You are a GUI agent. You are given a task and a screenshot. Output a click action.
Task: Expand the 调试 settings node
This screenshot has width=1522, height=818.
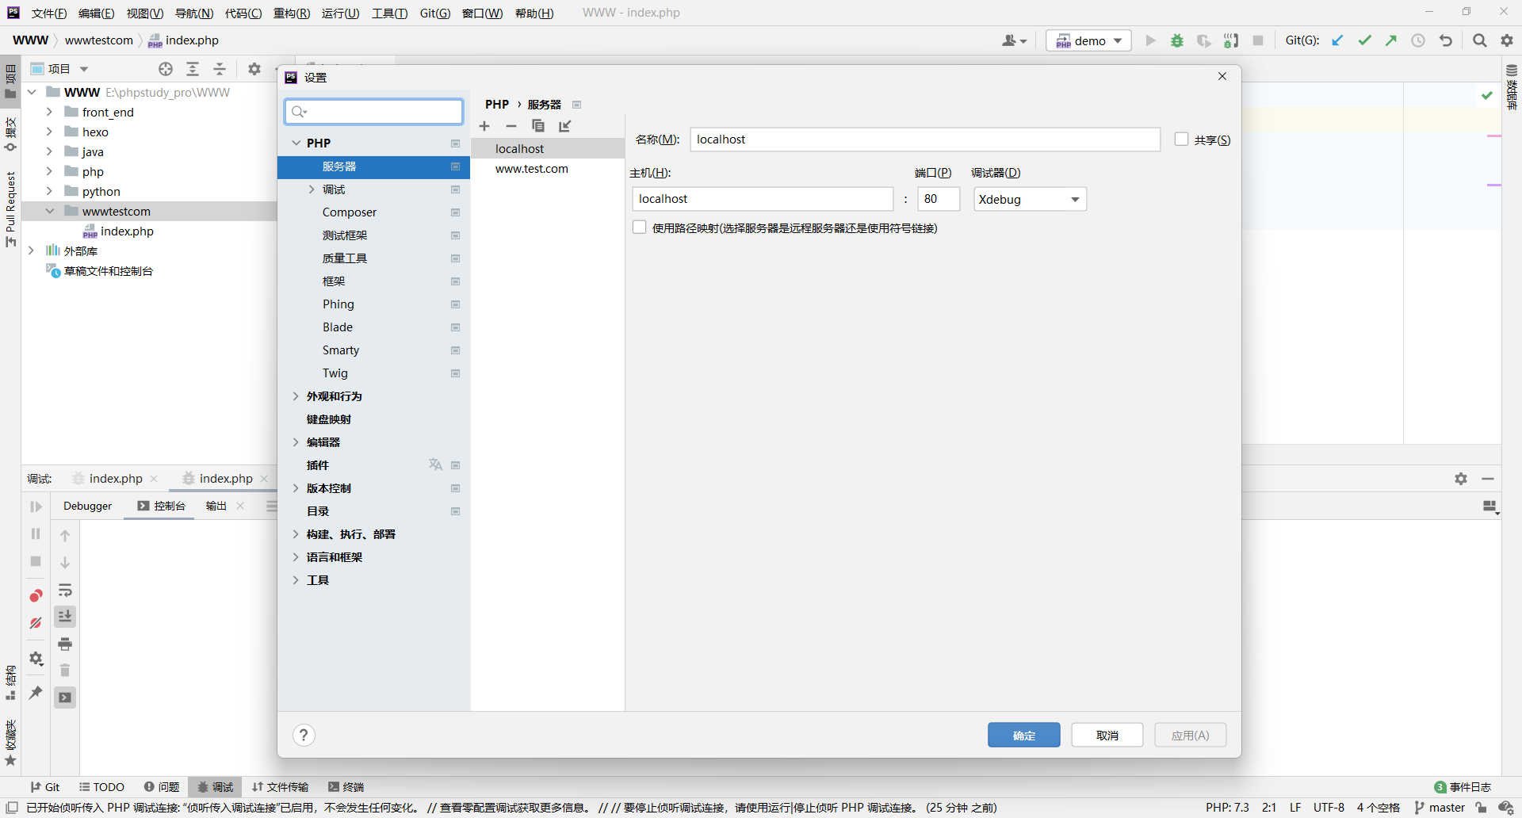[x=312, y=189]
